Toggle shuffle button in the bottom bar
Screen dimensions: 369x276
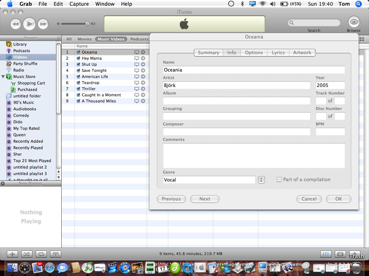click(27, 254)
